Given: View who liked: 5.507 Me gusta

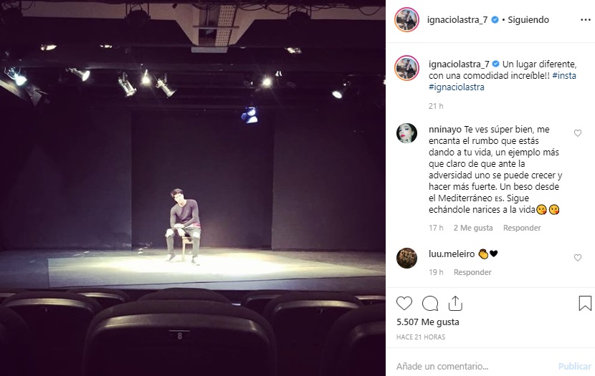Looking at the screenshot, I should point(428,322).
